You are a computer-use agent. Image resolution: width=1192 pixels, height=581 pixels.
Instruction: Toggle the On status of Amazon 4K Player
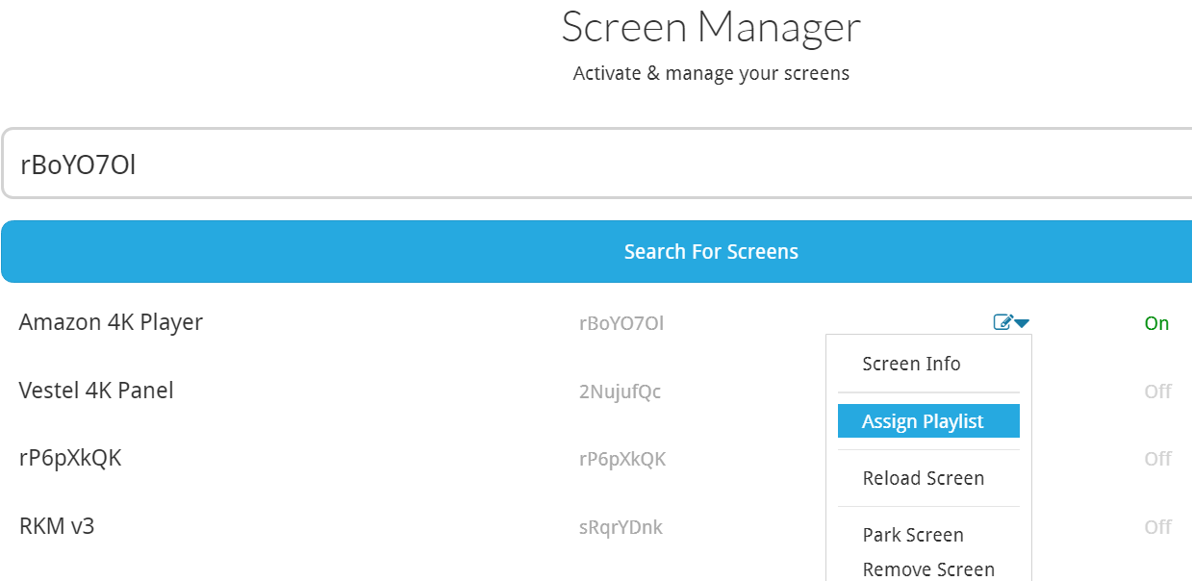[x=1156, y=323]
